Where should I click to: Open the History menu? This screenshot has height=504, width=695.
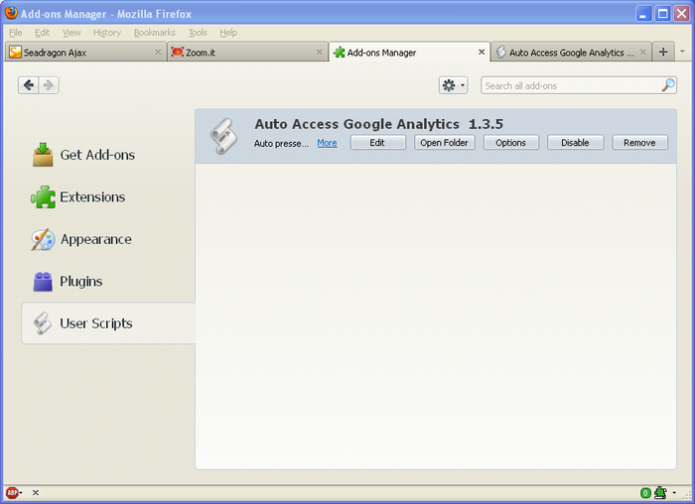pos(107,33)
